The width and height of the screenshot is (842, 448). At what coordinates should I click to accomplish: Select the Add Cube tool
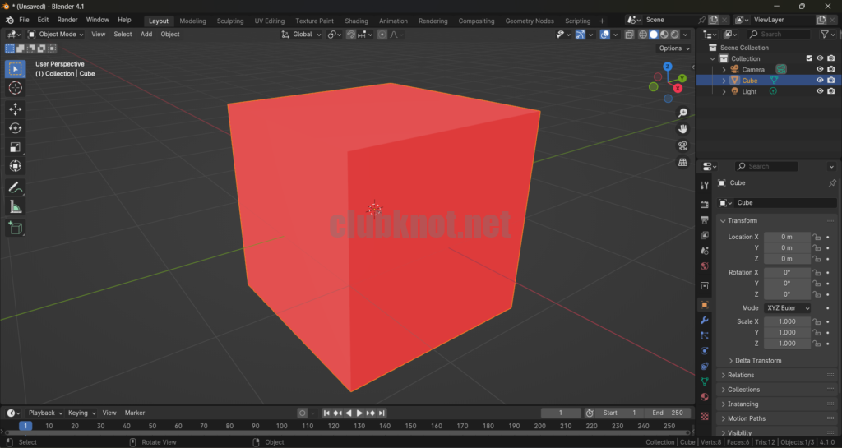coord(15,228)
